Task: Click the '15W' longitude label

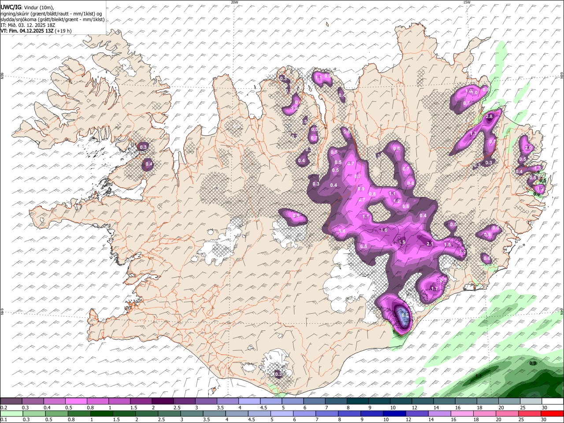Action: (467, 2)
